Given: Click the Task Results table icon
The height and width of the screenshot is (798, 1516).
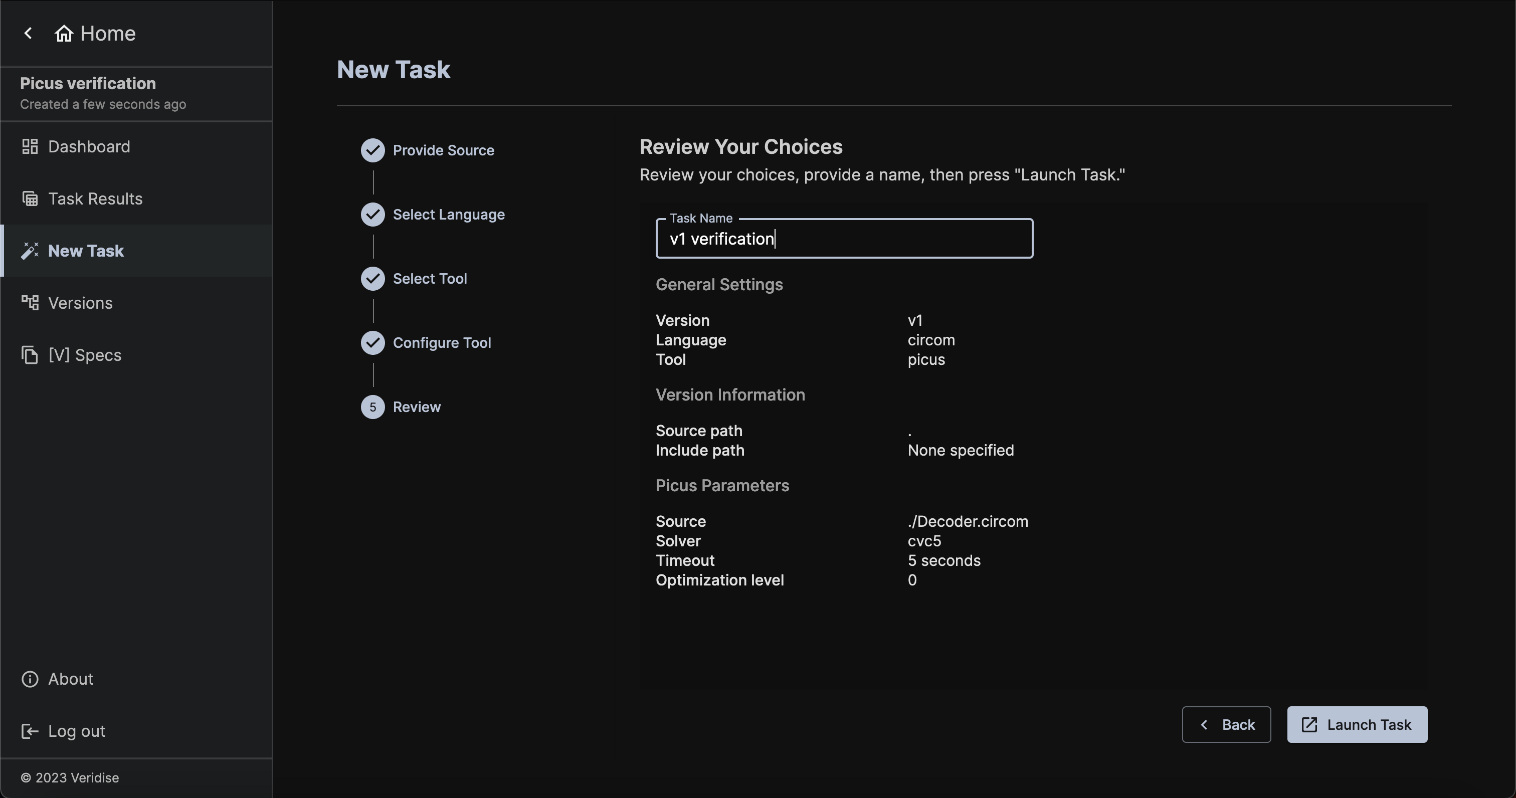Looking at the screenshot, I should tap(30, 199).
